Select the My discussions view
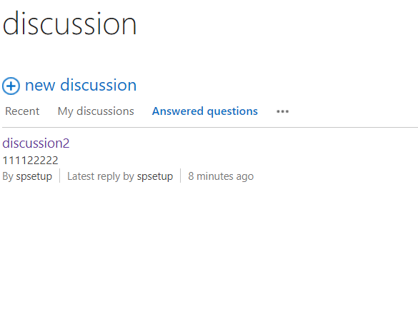The height and width of the screenshot is (309, 418). [96, 111]
